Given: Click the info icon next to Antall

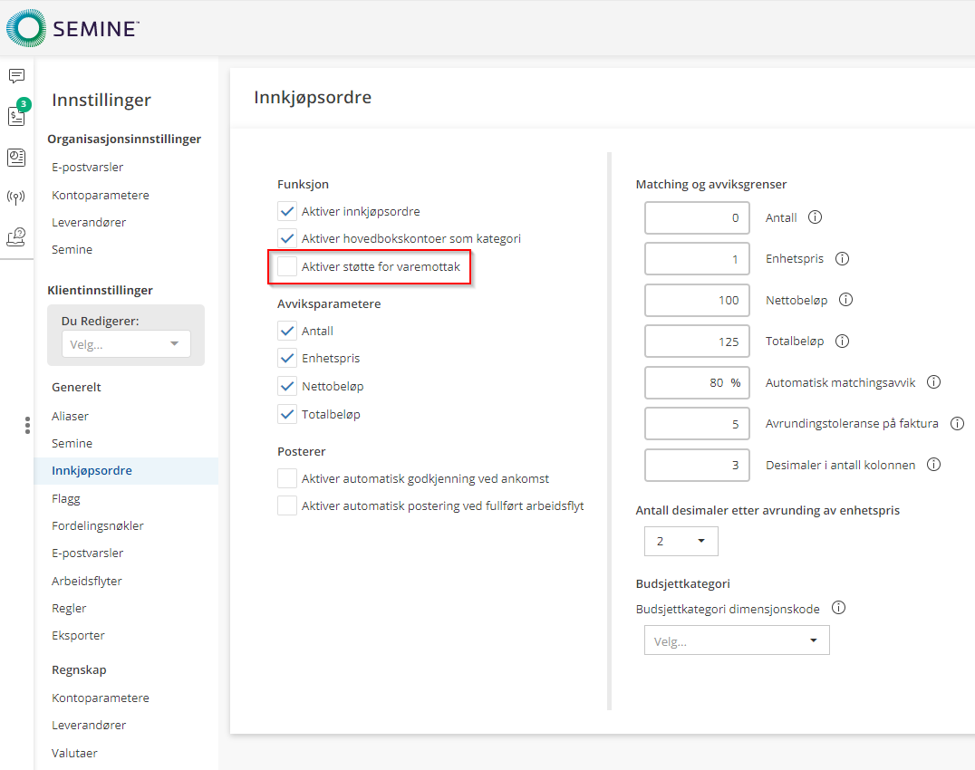Looking at the screenshot, I should (x=814, y=217).
